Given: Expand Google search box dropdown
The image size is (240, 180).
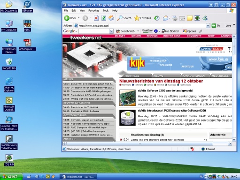Looking at the screenshot, I should point(111,31).
